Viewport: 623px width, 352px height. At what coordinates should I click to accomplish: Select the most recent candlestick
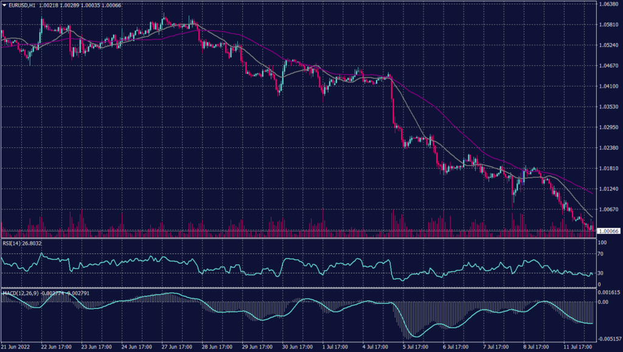591,227
